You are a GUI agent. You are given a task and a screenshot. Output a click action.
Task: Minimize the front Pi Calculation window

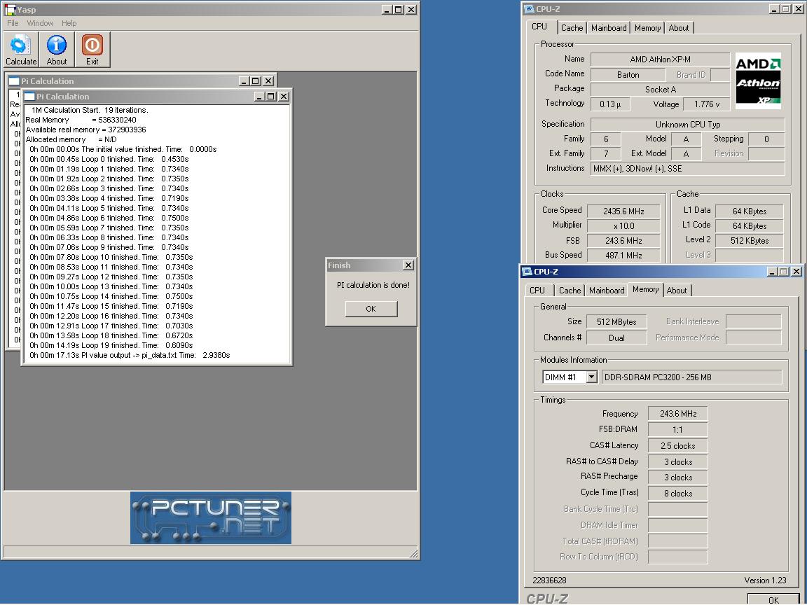[260, 96]
